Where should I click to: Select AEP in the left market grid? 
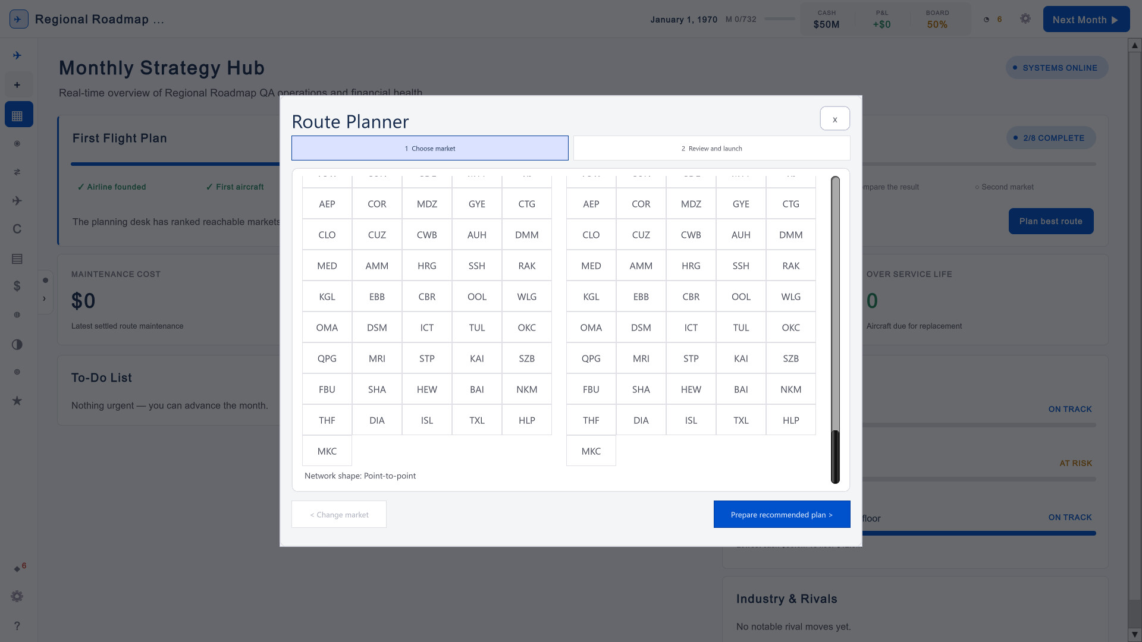[327, 204]
